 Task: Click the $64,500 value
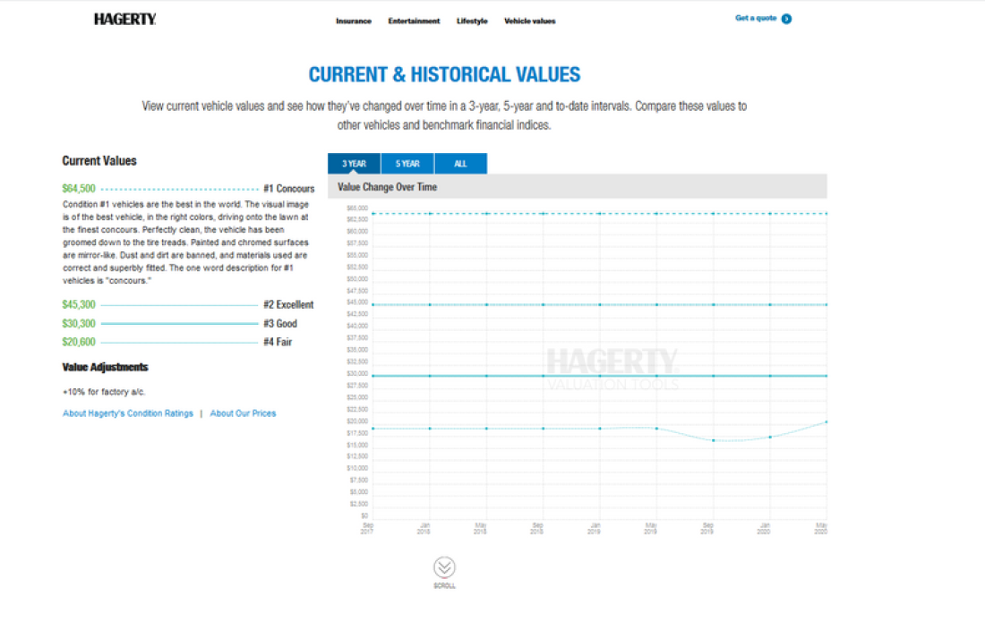(79, 189)
